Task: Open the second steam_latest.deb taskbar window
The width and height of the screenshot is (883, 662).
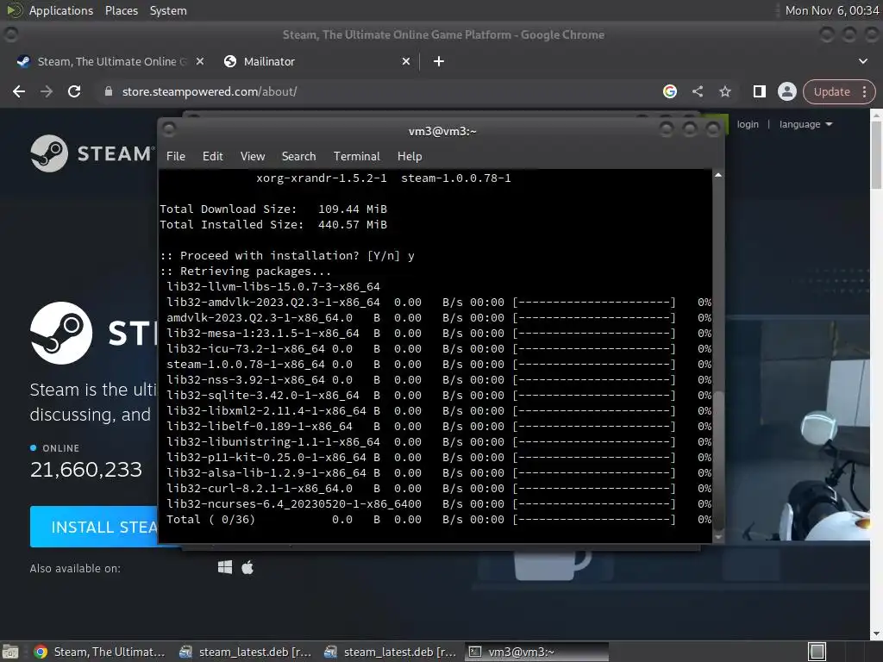Action: 390,652
